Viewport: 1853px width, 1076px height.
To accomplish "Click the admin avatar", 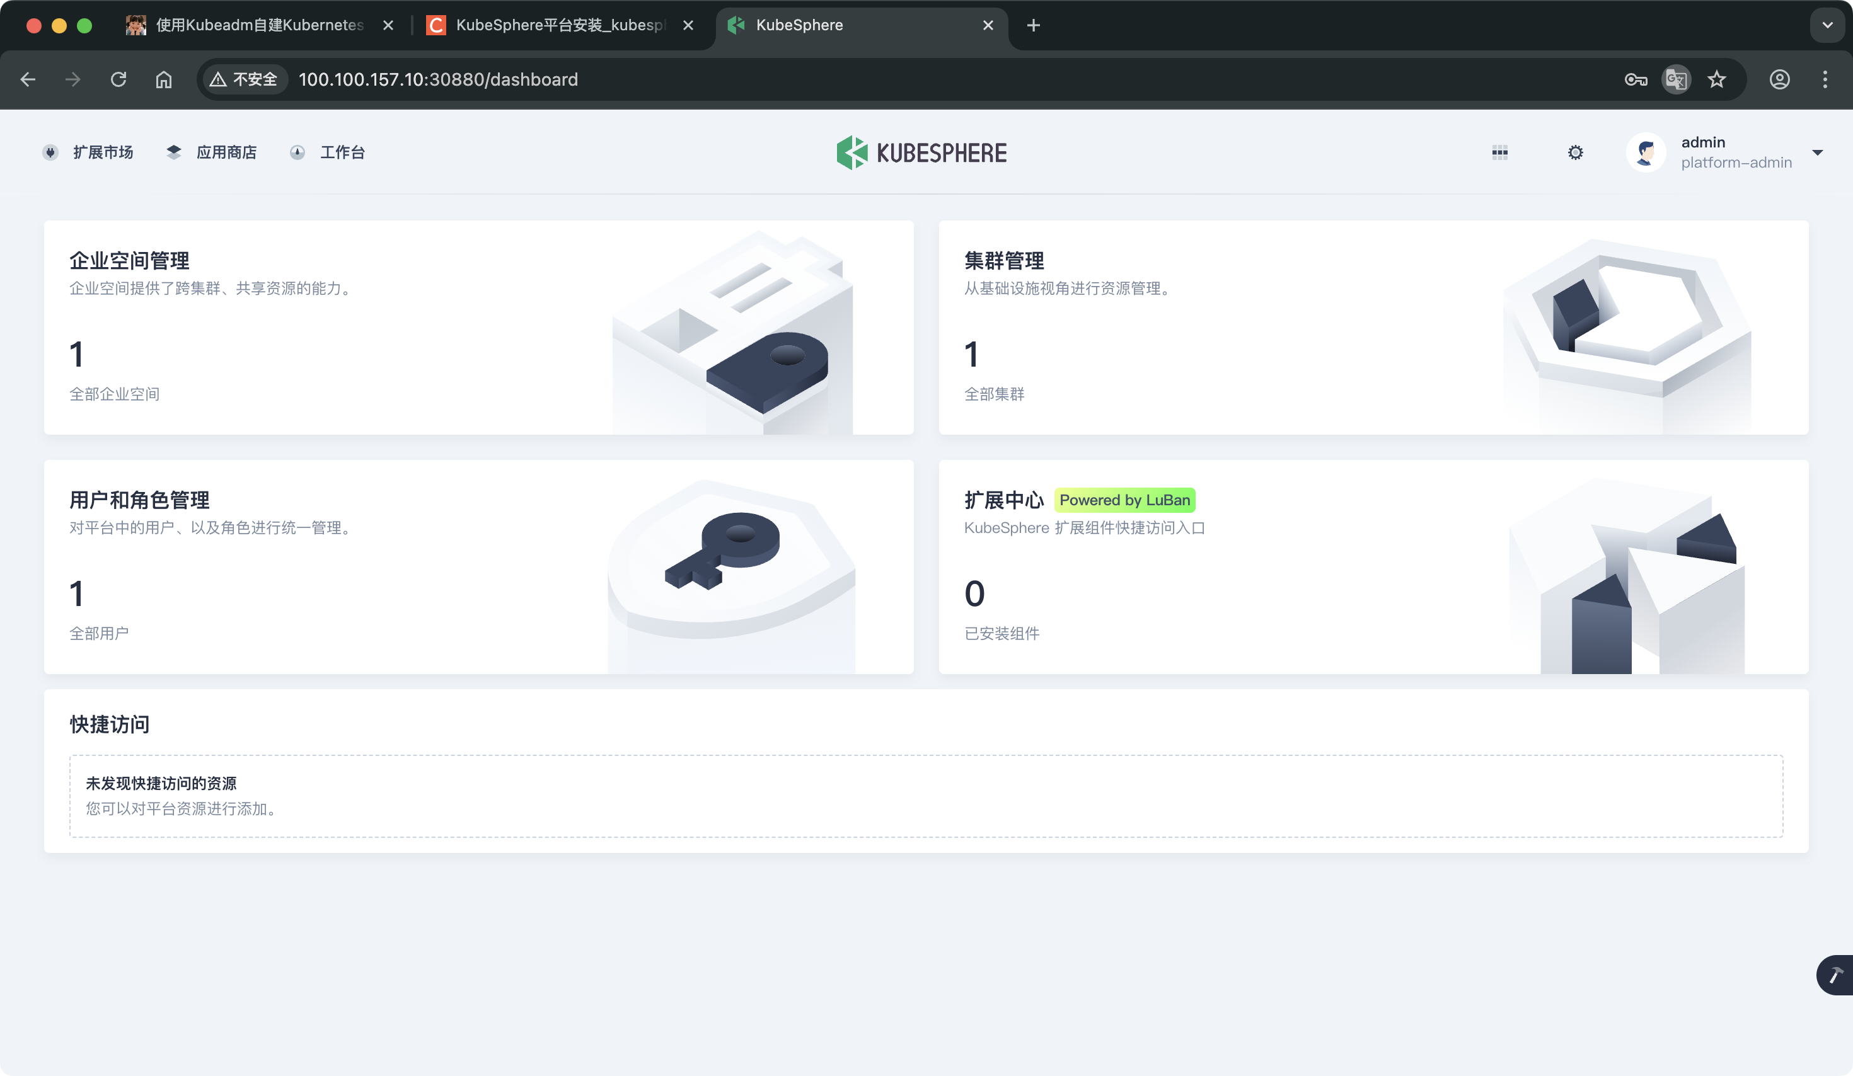I will 1646,152.
